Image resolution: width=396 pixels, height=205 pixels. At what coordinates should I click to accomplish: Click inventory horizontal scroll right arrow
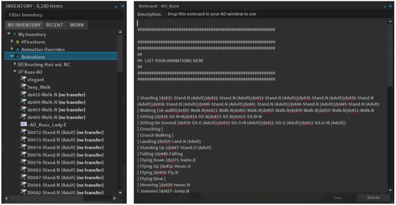[x=114, y=198]
